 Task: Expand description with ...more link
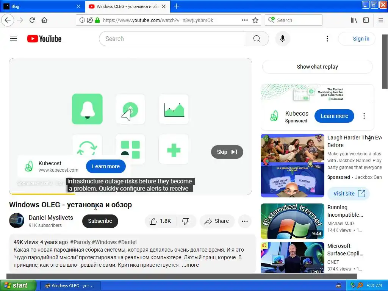click(x=190, y=265)
